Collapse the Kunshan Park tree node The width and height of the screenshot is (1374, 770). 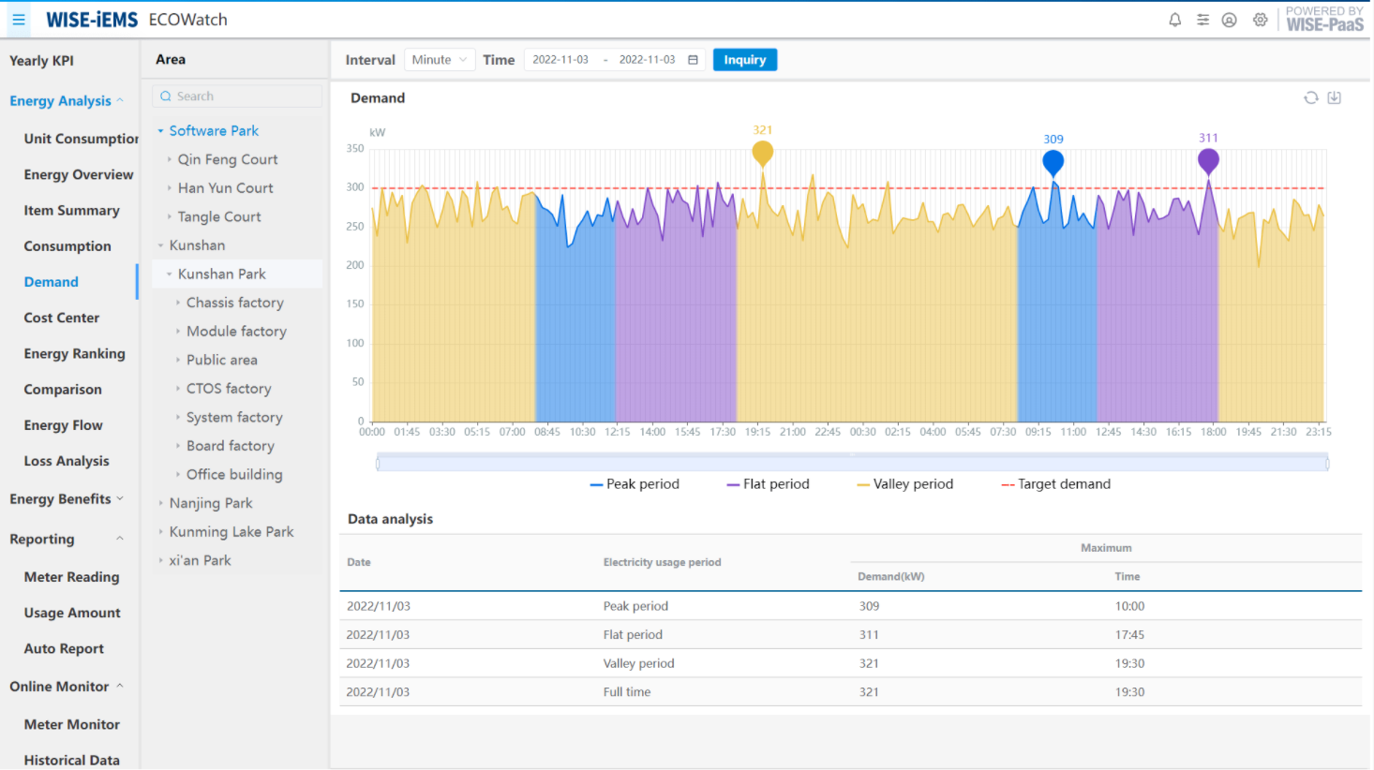point(169,274)
